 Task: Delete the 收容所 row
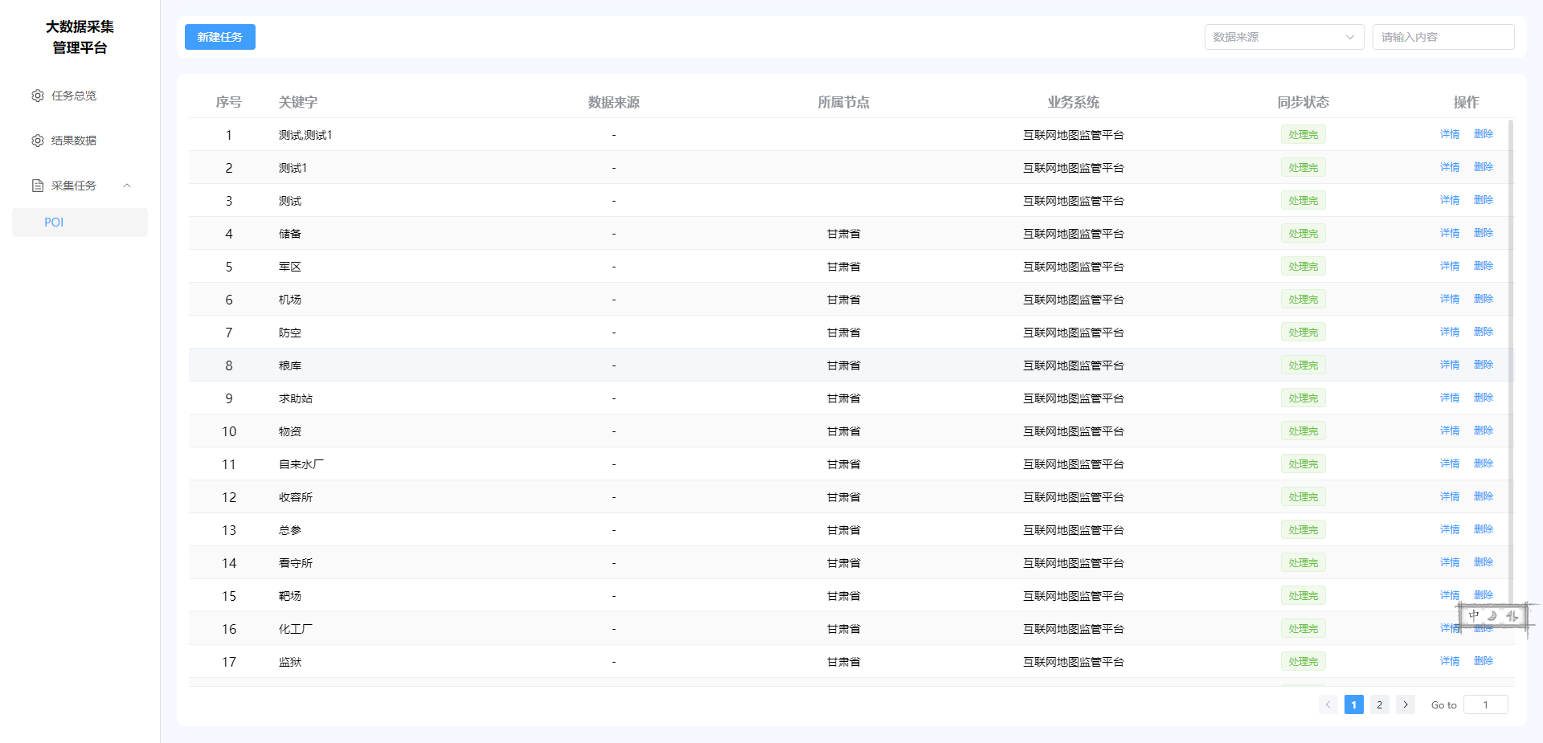(x=1484, y=496)
